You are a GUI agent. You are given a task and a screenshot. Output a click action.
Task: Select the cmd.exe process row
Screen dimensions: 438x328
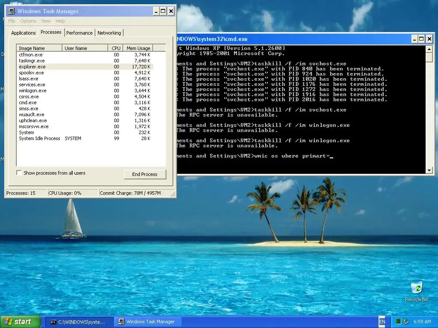[85, 102]
